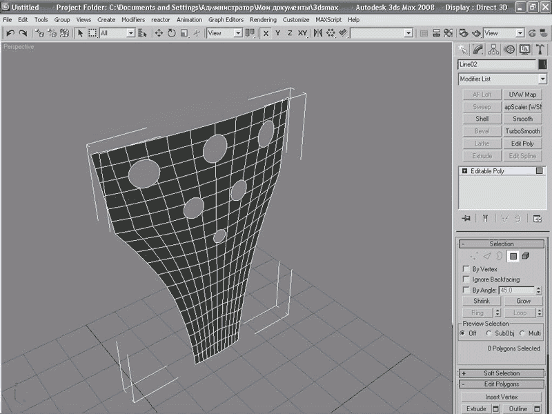
Task: Open the Modifiers menu
Action: click(x=133, y=20)
